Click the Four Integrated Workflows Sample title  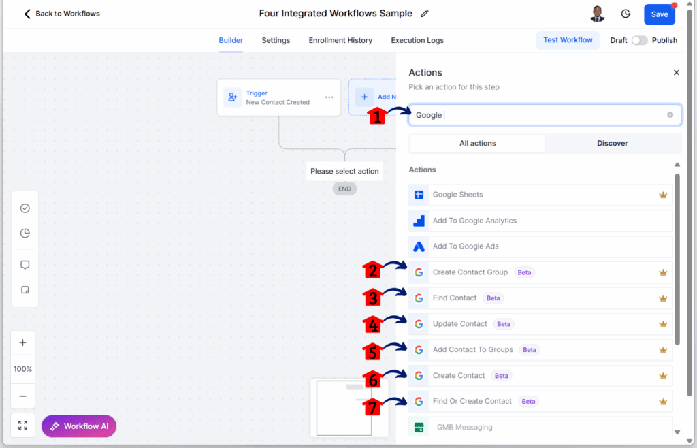[336, 14]
